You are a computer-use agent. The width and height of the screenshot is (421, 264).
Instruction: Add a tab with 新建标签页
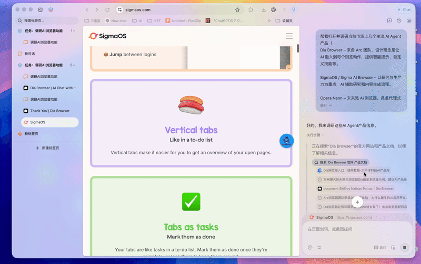pos(47,148)
